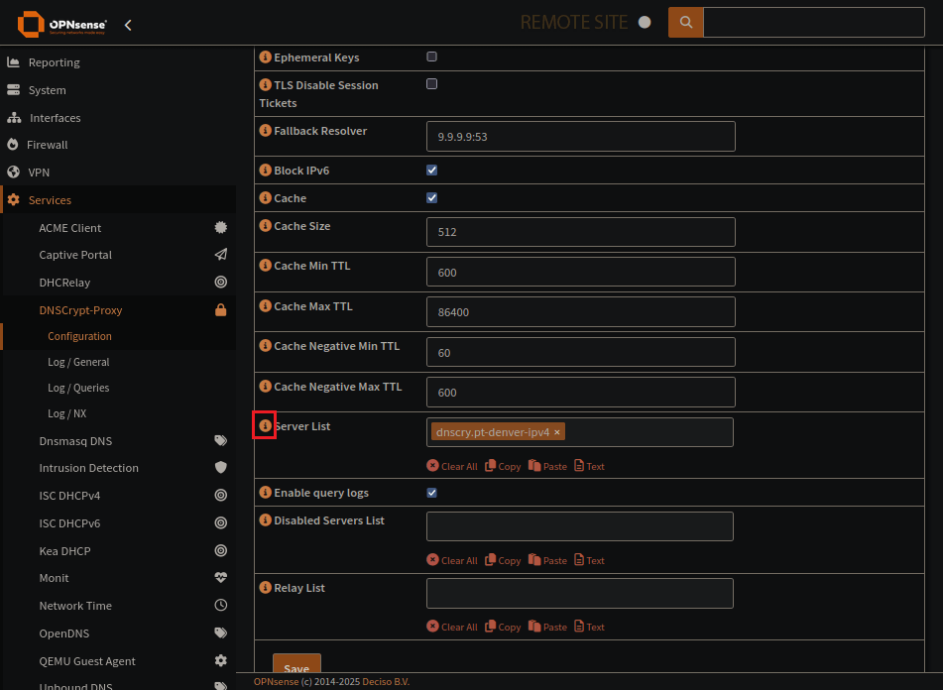Show help for Cache Size
943x690 pixels.
[x=265, y=225]
